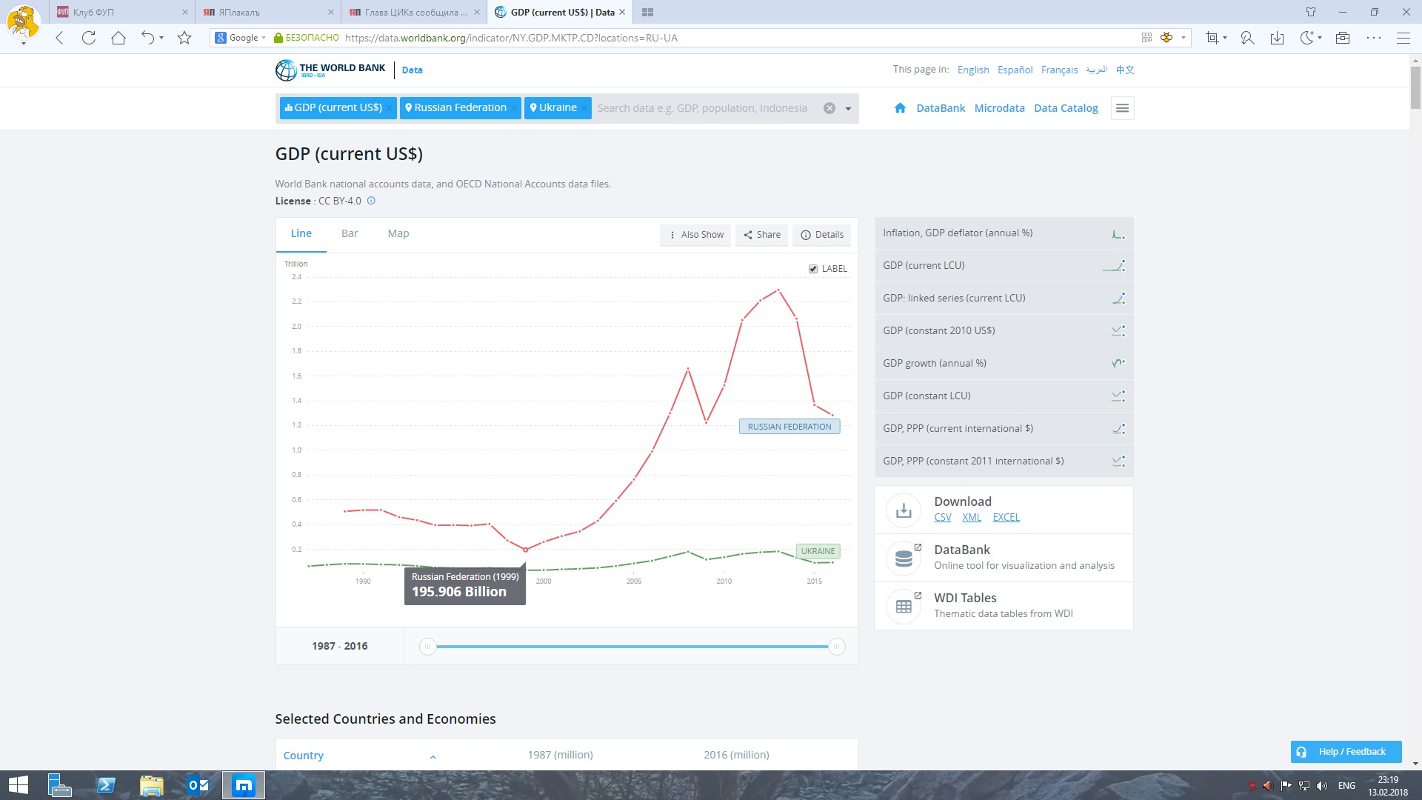Remove the Russian Federation filter tag
The image size is (1422, 800).
coord(514,108)
